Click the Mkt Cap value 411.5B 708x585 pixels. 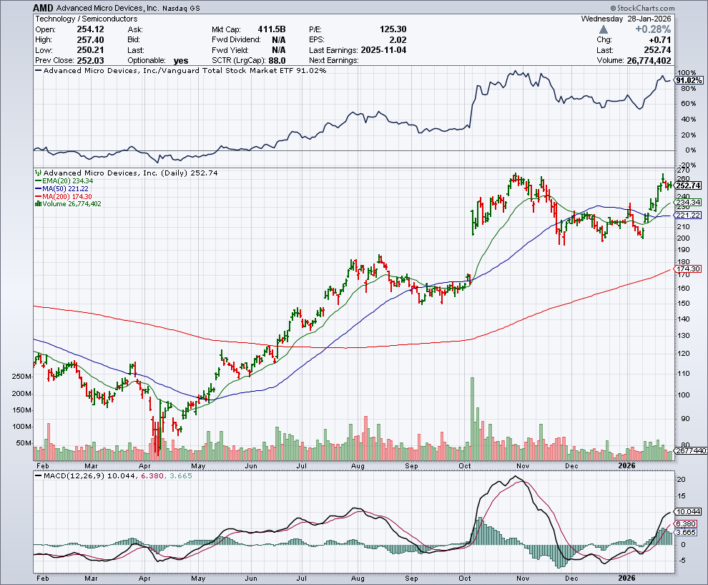tap(272, 29)
